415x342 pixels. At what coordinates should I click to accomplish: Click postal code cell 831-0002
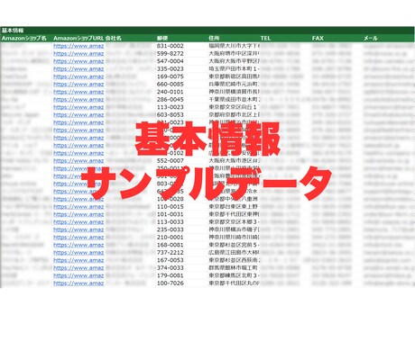171,46
